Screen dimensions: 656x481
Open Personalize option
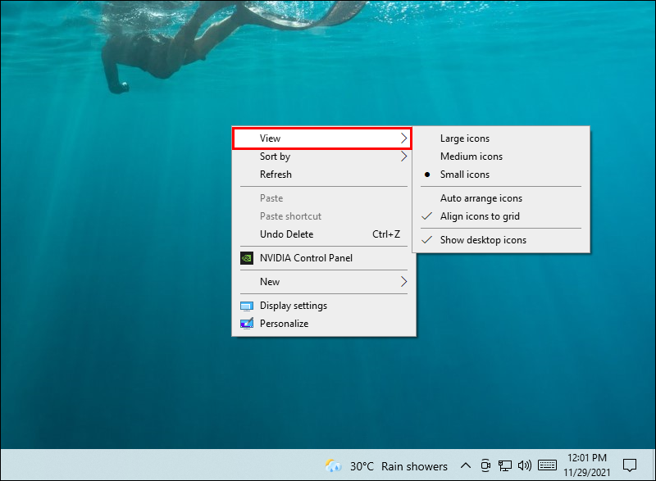pyautogui.click(x=324, y=324)
